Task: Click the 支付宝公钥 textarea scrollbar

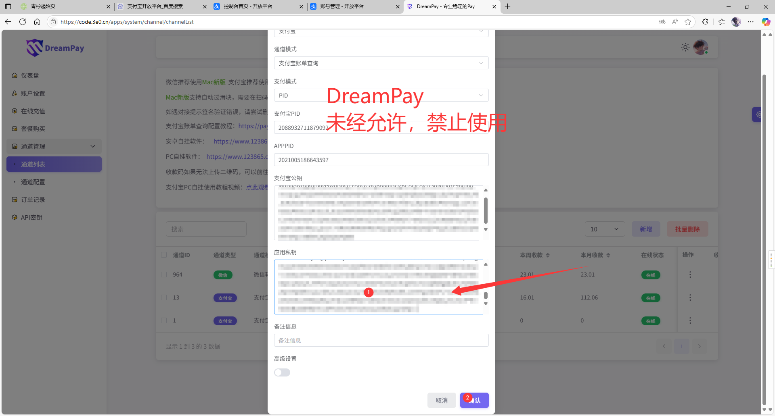Action: click(x=486, y=210)
